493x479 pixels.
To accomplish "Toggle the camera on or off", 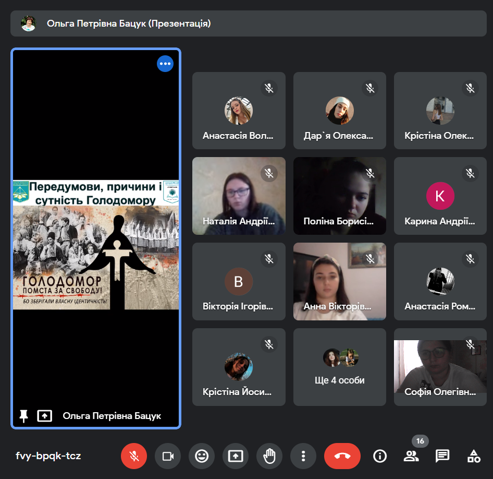I will [x=168, y=456].
